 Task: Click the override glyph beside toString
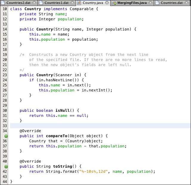tap(6, 166)
